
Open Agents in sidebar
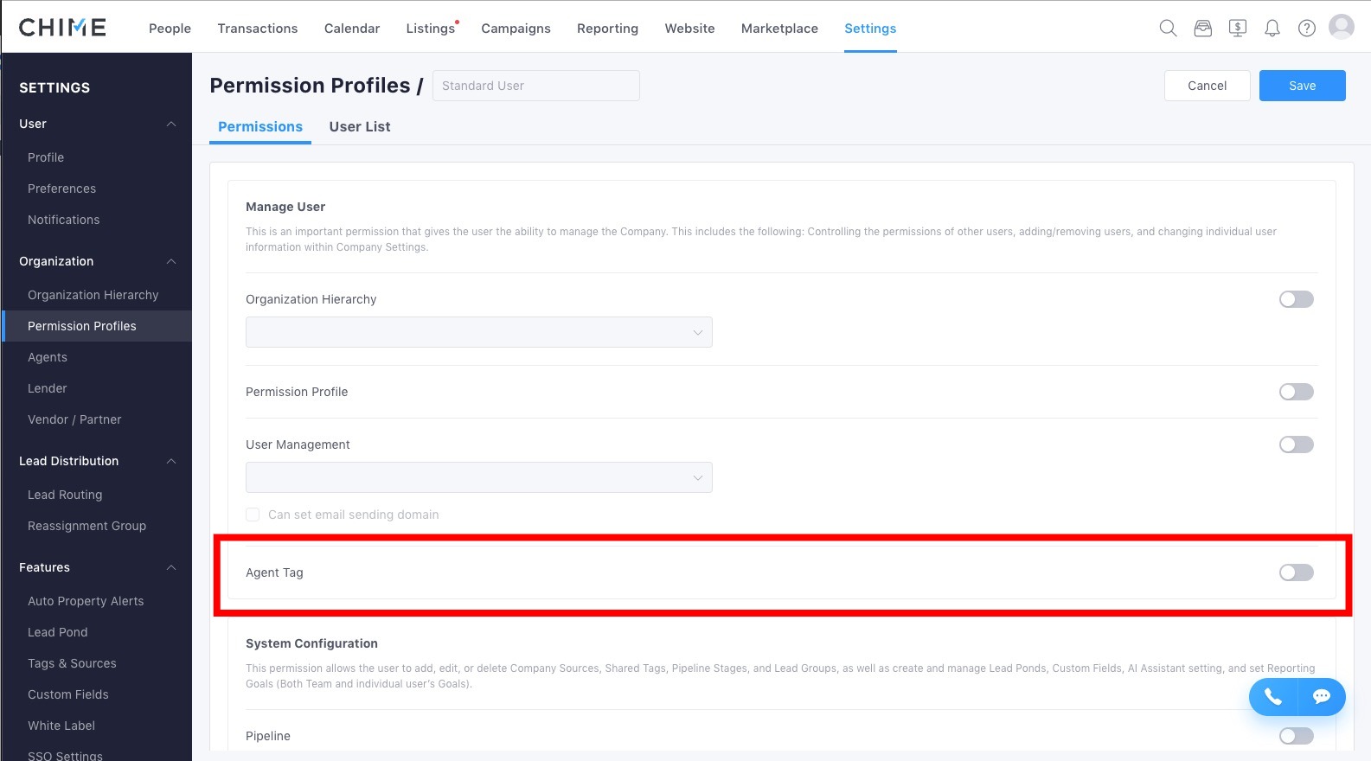point(47,357)
